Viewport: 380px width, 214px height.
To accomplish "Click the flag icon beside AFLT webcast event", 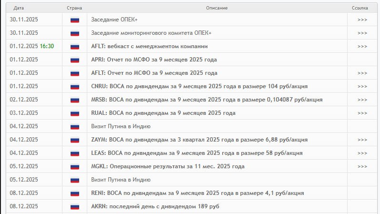I will click(74, 46).
